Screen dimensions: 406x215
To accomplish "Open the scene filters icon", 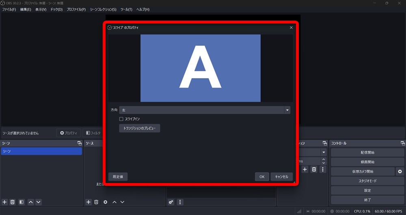I will click(22, 202).
